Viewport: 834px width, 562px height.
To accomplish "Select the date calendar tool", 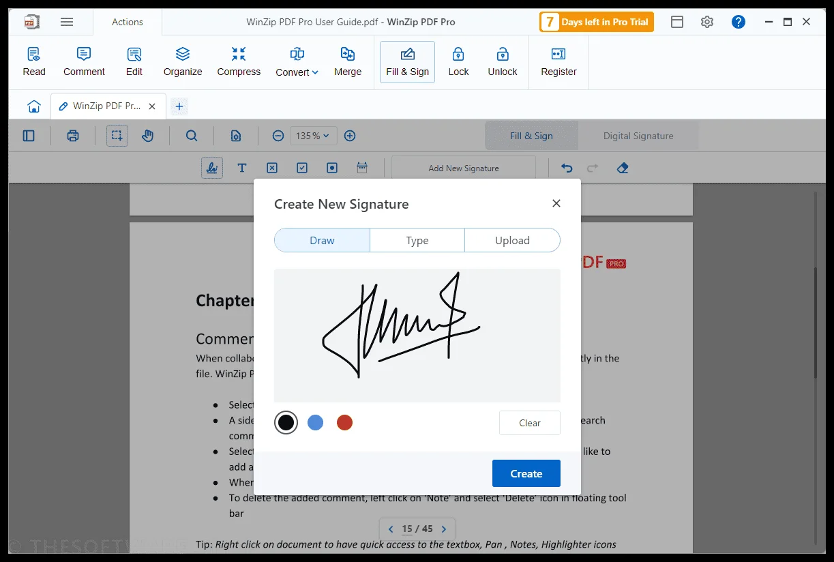I will [x=362, y=168].
